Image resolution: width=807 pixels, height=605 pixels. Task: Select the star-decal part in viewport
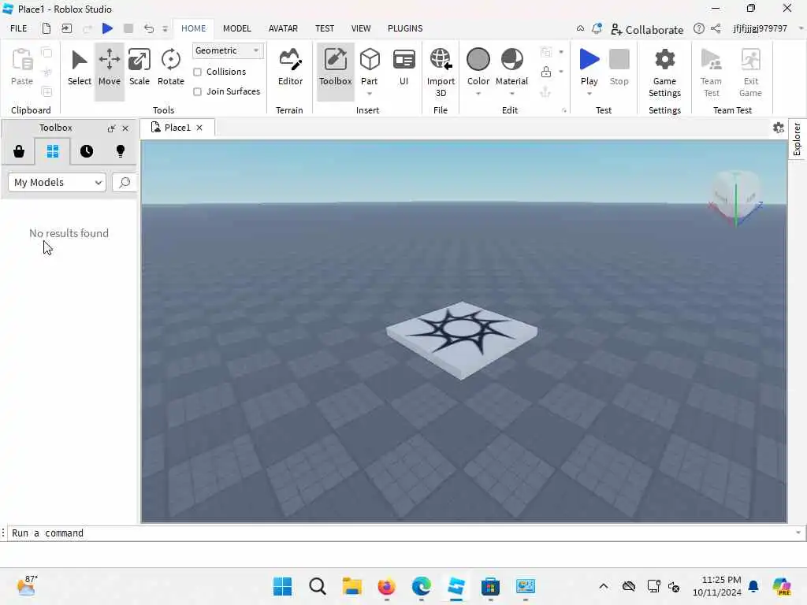coord(462,340)
